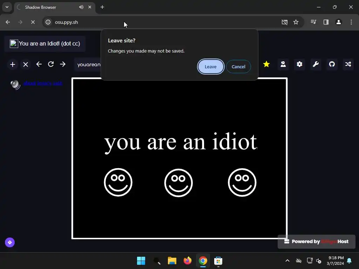Close current Shadow Browser inner tab
359x269 pixels.
coord(26,64)
